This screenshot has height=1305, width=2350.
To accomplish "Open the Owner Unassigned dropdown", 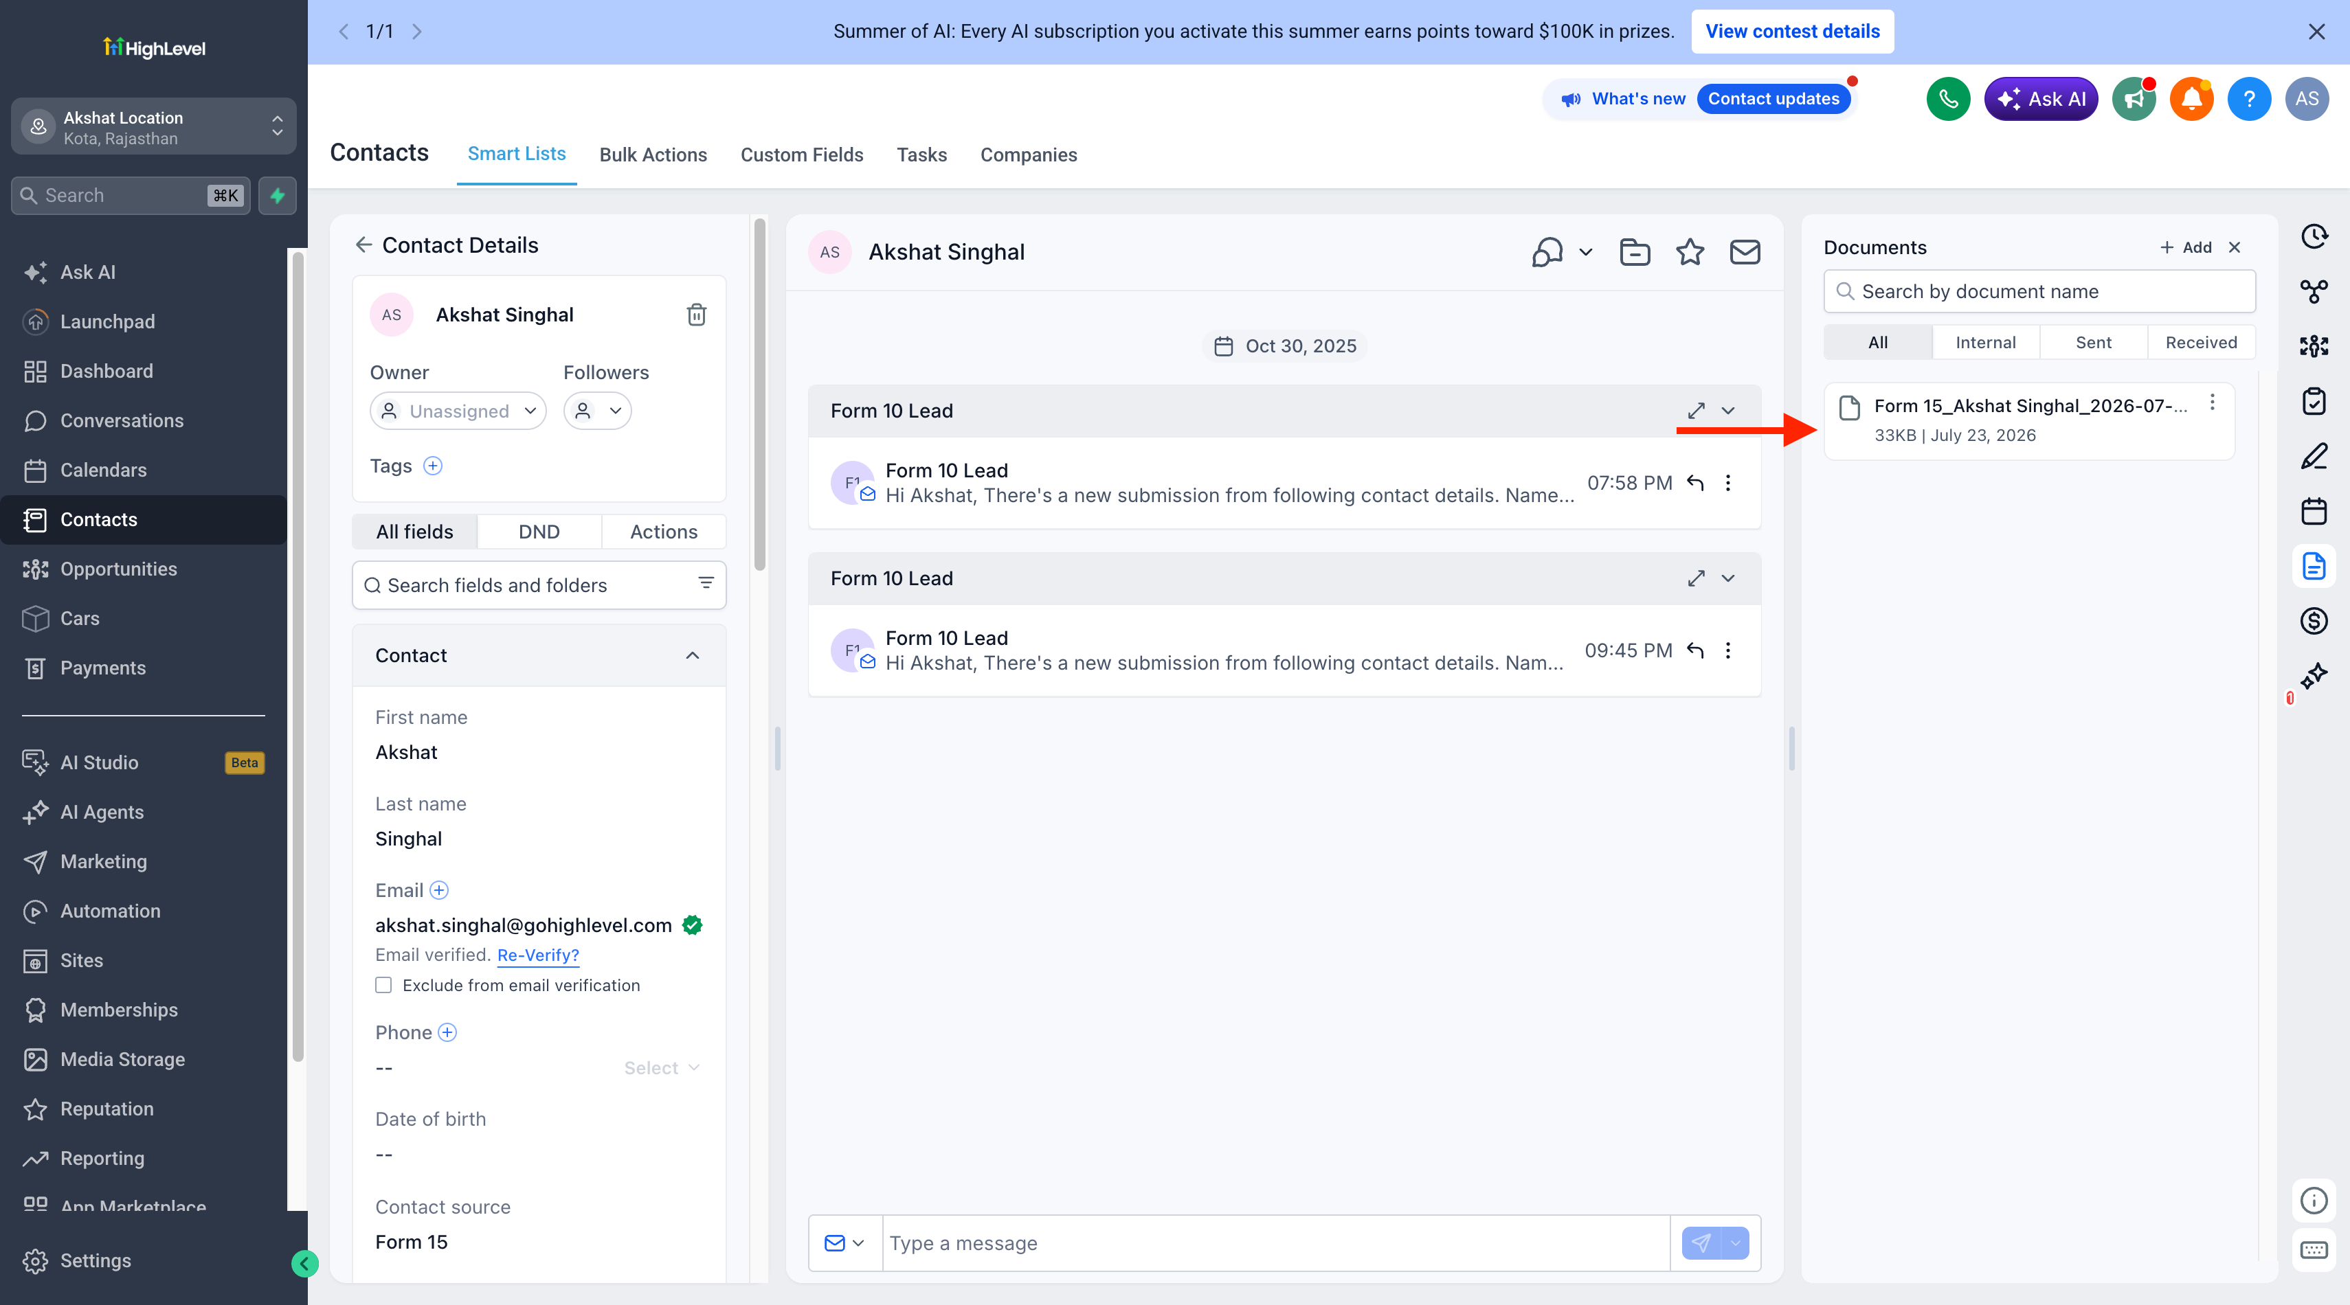I will coord(458,410).
